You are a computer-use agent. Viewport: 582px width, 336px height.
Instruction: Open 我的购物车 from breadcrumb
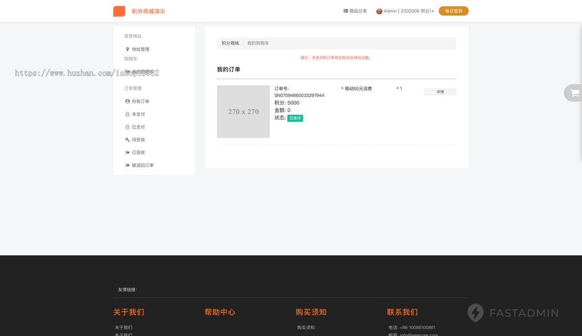click(x=258, y=43)
